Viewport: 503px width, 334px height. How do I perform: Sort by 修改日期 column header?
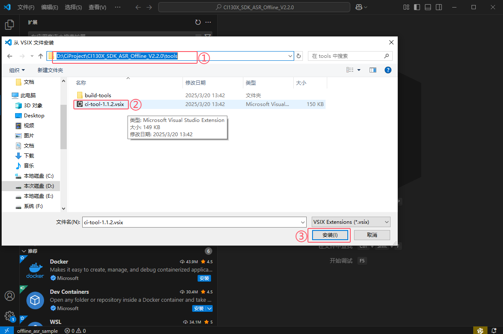tap(213, 83)
